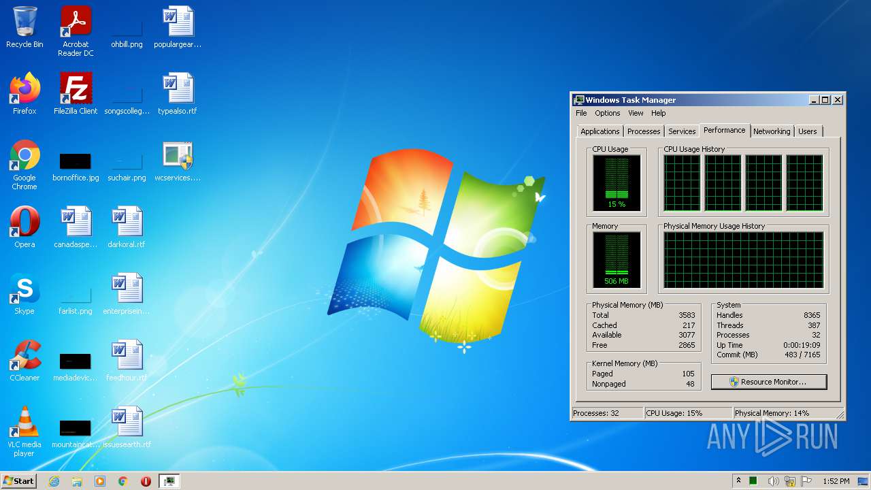Click the Task Manager taskbar button
Image resolution: width=871 pixels, height=490 pixels.
tap(169, 481)
